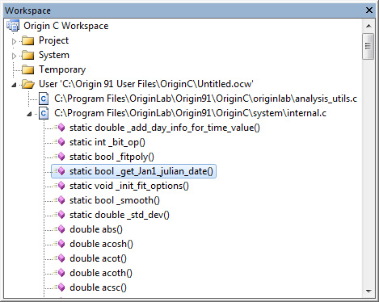Select the Temporary folder label
Screen dimensions: 379x302
62,69
